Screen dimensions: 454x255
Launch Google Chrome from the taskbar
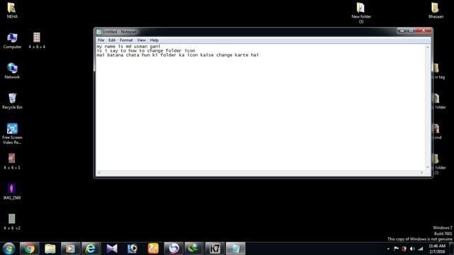[x=29, y=249]
